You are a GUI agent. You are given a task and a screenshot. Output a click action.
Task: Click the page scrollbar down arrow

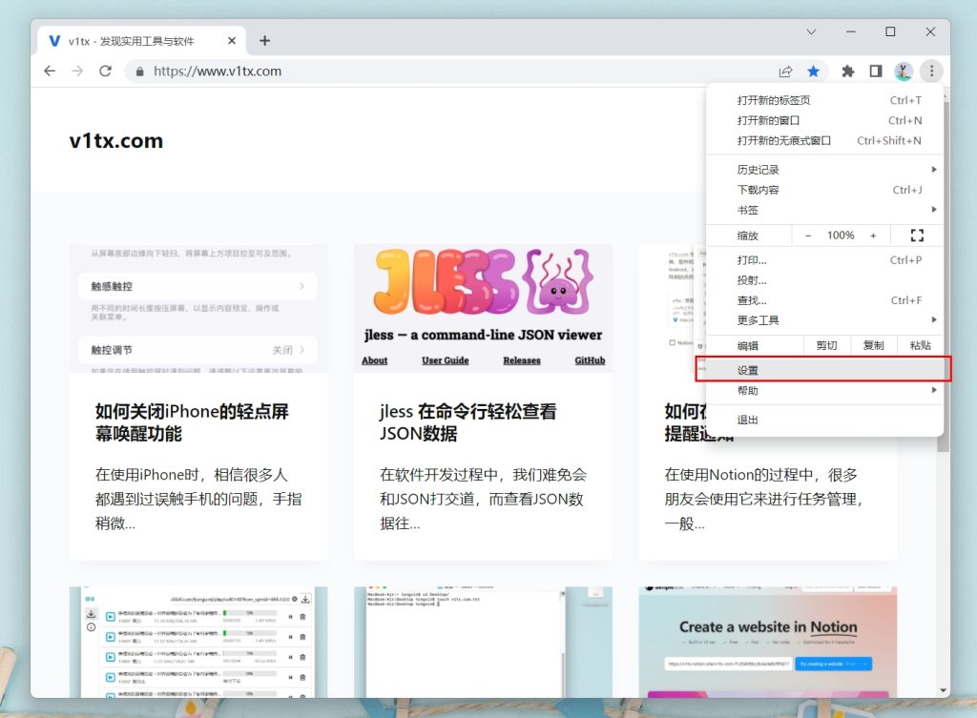click(944, 690)
